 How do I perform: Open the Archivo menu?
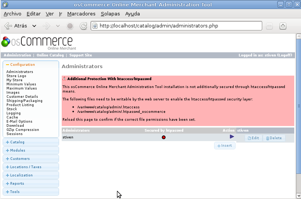pos(12,14)
